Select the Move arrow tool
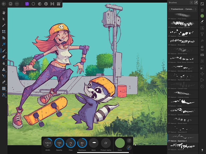The image size is (206, 154). 4,19
